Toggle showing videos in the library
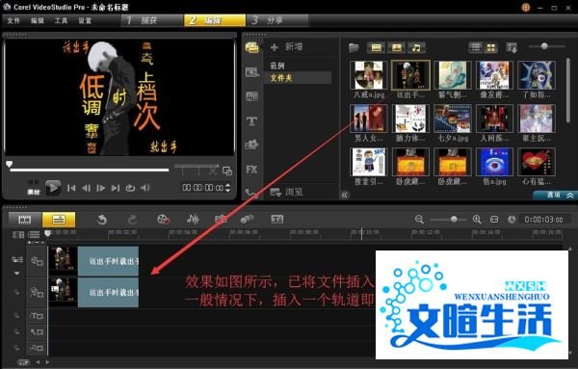578x369 pixels. [376, 47]
